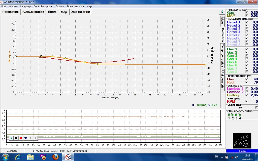
Task: Start recording with the red record button
Action: pyautogui.click(x=21, y=138)
